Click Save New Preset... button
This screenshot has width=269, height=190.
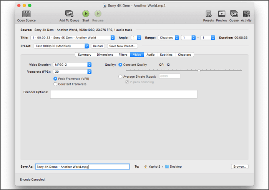pyautogui.click(x=122, y=46)
